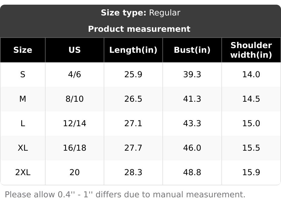Click the M size row label
This screenshot has width=281, height=204.
(x=23, y=99)
